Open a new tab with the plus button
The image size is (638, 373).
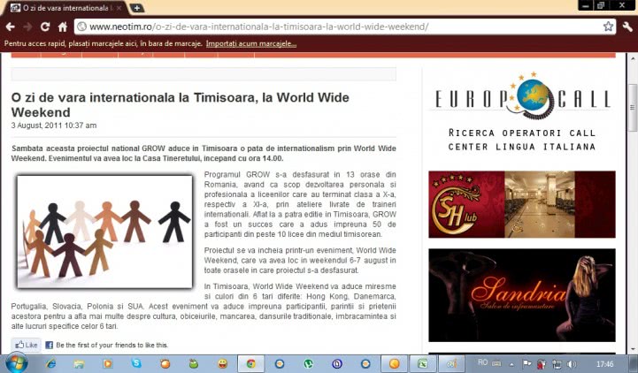tap(136, 8)
